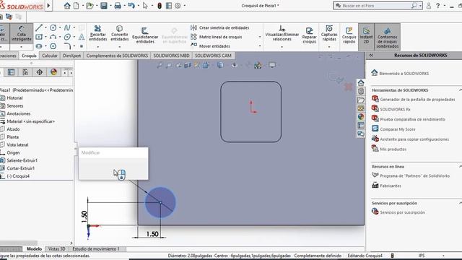Expand the SOLIDWORKS menu arrow
Screen dimensions: 462x260
click(48, 6)
